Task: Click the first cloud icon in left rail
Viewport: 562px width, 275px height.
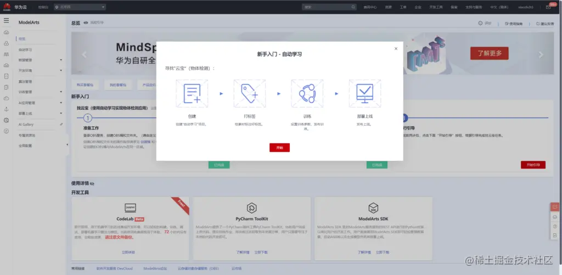Action: click(6, 32)
